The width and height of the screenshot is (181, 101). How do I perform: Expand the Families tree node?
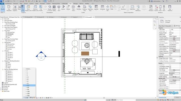tap(1, 88)
